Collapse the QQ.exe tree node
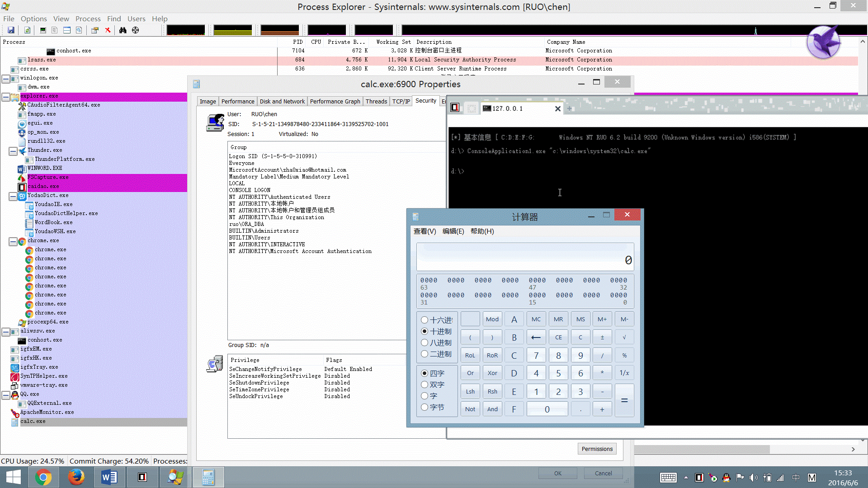The height and width of the screenshot is (488, 868). (x=6, y=395)
